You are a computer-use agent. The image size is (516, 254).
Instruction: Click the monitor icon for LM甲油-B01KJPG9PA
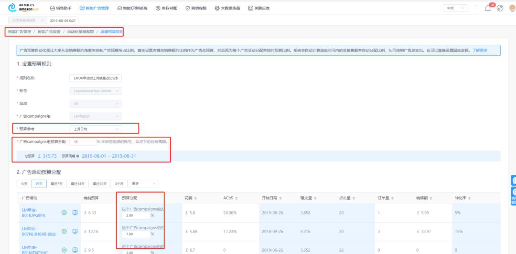75,213
